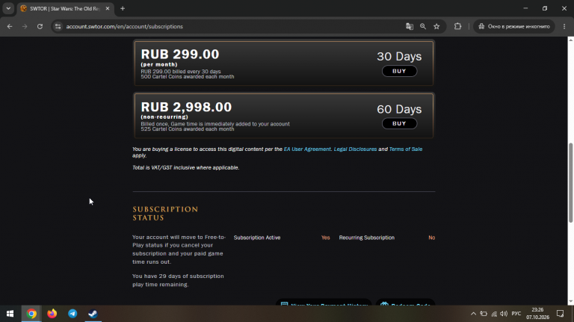Open Chrome's three-dot menu
The width and height of the screenshot is (574, 322).
coord(564,26)
